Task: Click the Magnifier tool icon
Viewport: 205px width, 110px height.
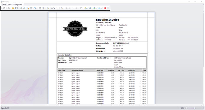Action: point(43,8)
